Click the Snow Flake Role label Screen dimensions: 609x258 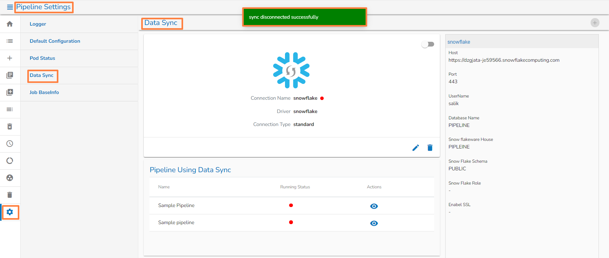(x=465, y=183)
